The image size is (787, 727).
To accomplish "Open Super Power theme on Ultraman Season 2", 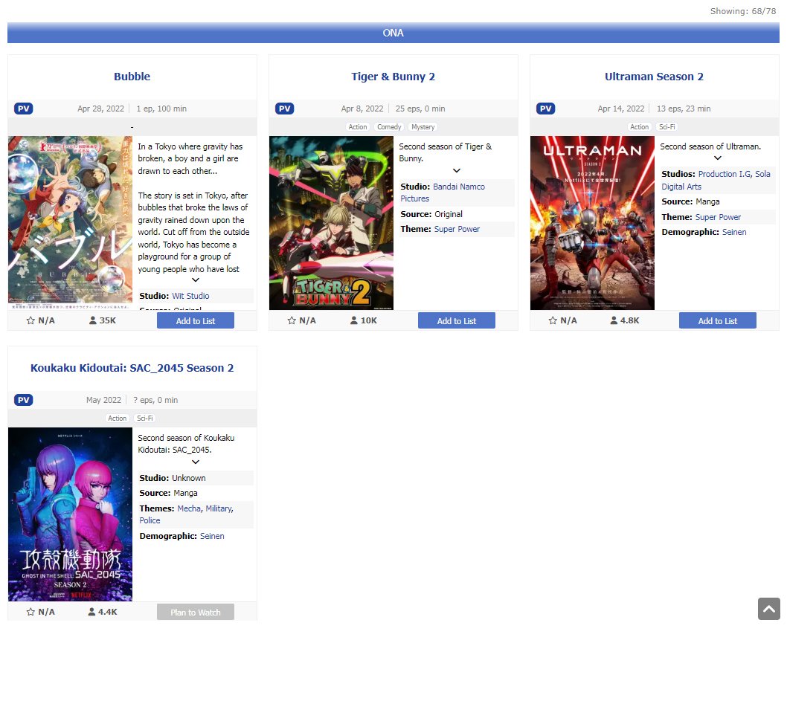I will point(718,217).
